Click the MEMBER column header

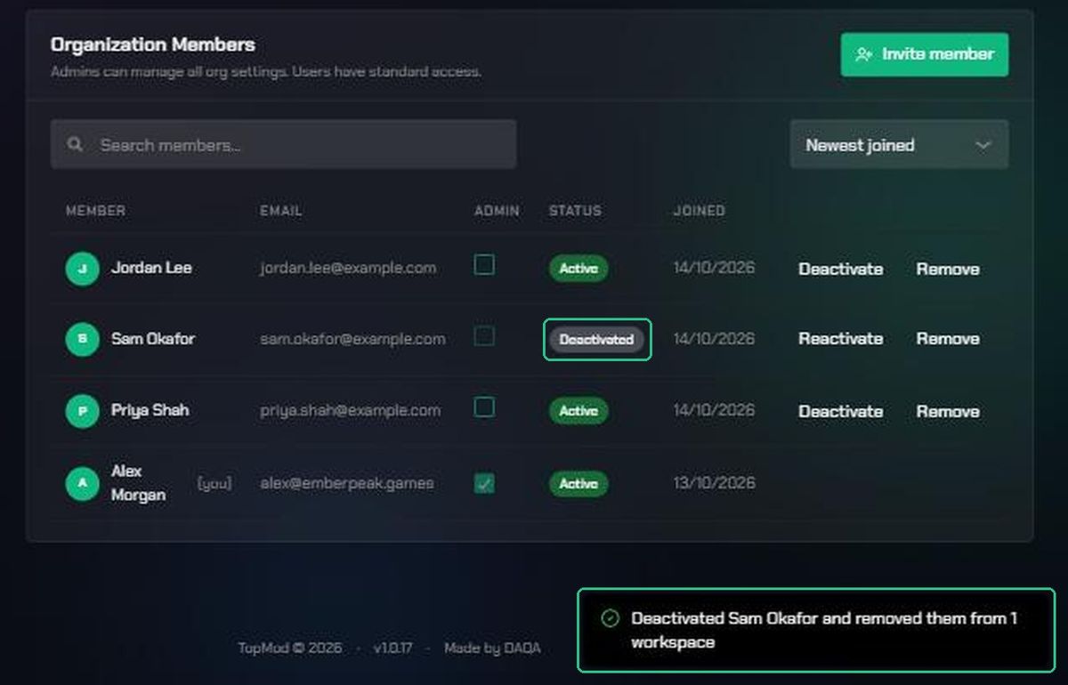click(95, 211)
